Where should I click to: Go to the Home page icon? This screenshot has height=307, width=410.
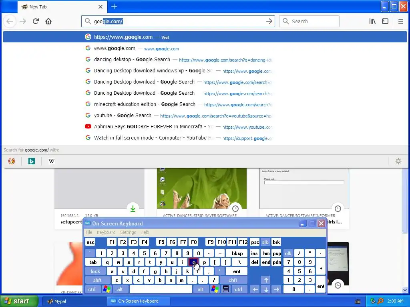coord(48,21)
